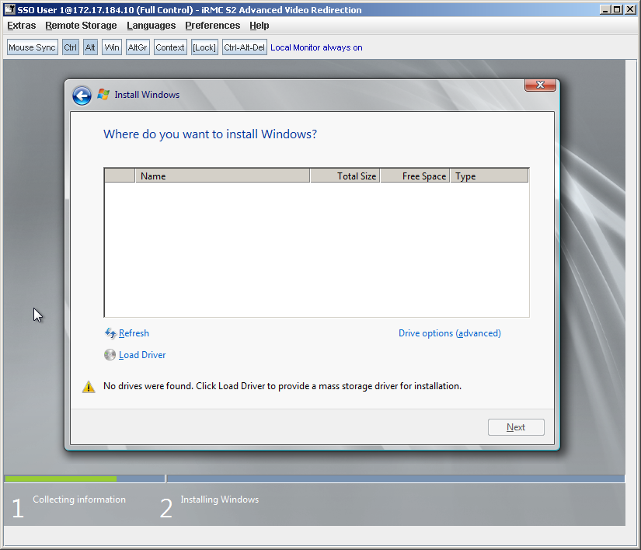Click the Refresh link

click(134, 333)
